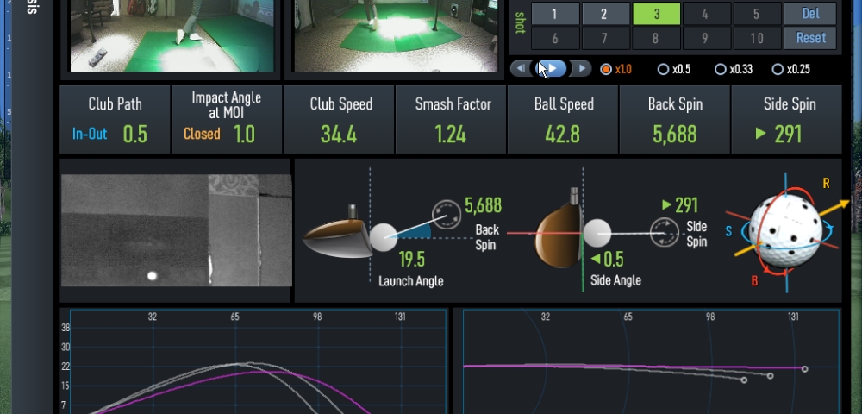
Task: Click the top-view club head side angle icon
Action: click(560, 234)
